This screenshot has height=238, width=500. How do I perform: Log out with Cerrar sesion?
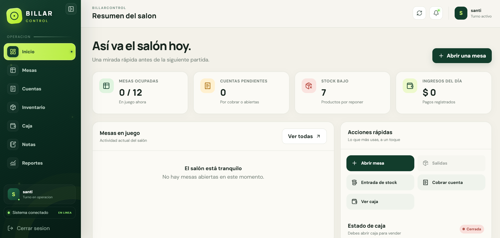tap(29, 228)
